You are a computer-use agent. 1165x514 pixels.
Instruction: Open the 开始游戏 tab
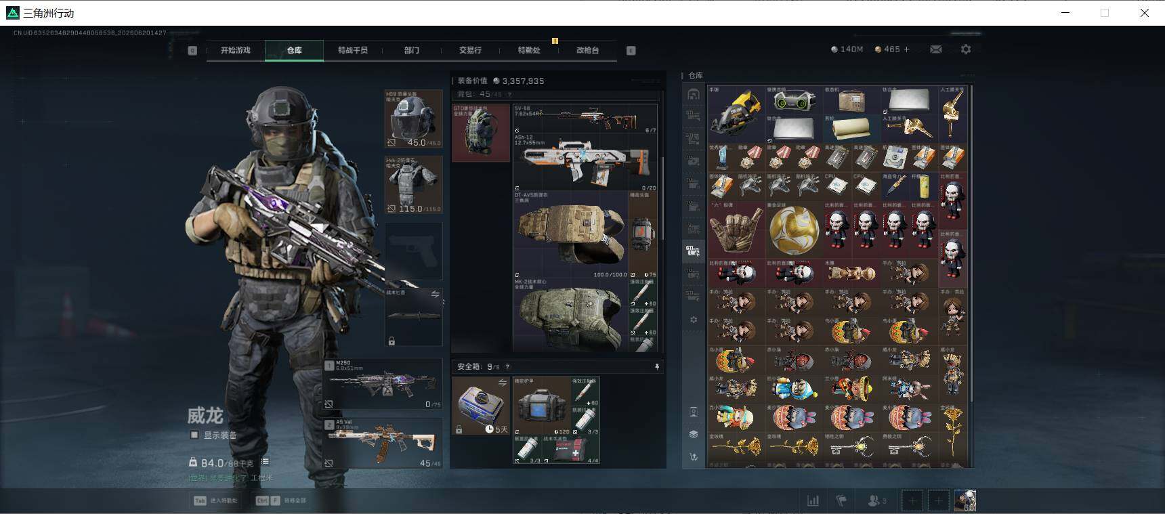(x=235, y=50)
